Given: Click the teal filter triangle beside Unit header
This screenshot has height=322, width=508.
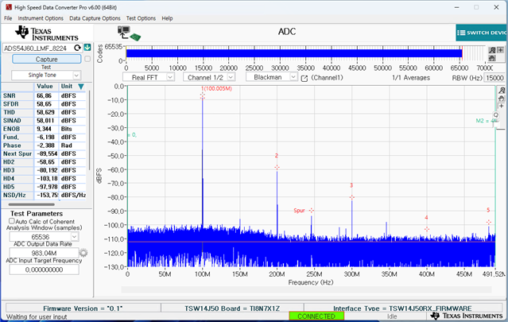Looking at the screenshot, I should pos(81,87).
